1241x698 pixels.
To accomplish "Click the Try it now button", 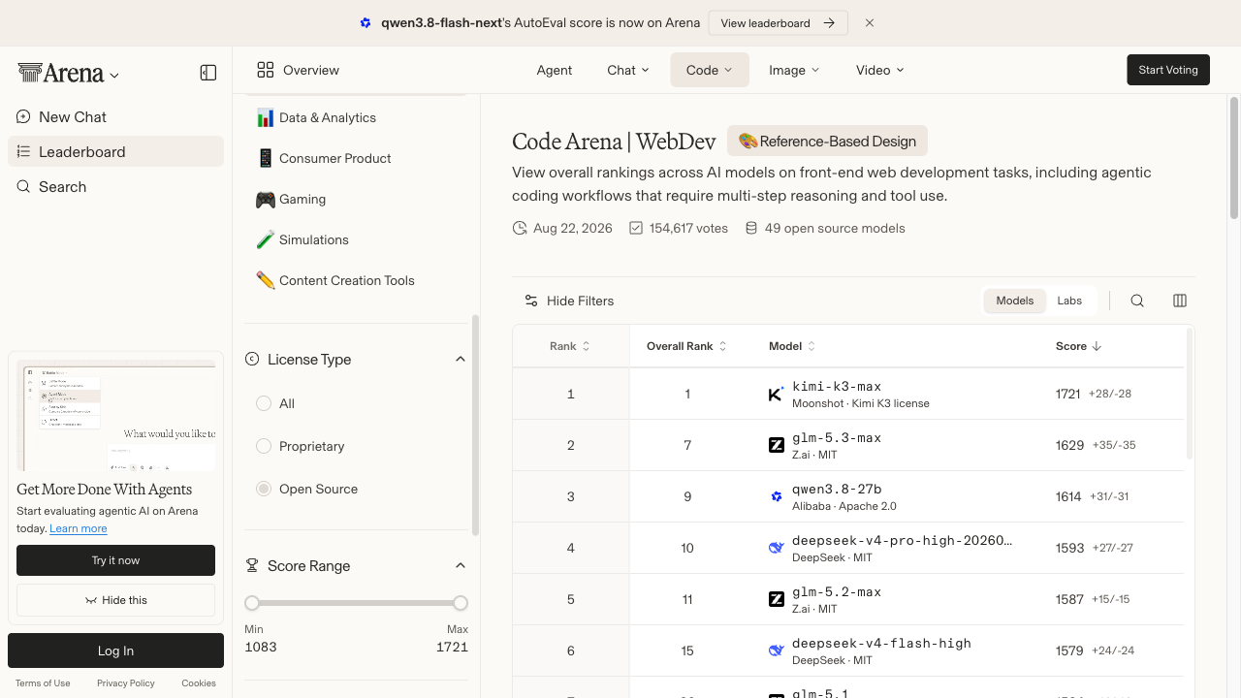I will (115, 560).
